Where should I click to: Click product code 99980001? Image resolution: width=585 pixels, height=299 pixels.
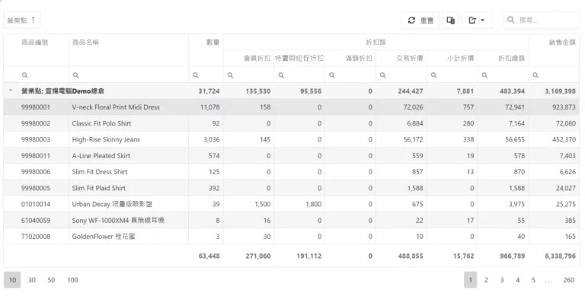pyautogui.click(x=36, y=107)
